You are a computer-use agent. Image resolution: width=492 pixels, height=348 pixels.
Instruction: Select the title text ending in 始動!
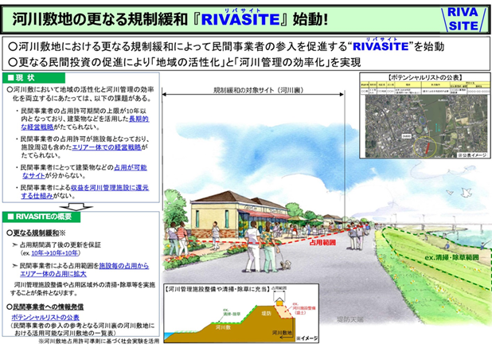click(x=170, y=19)
